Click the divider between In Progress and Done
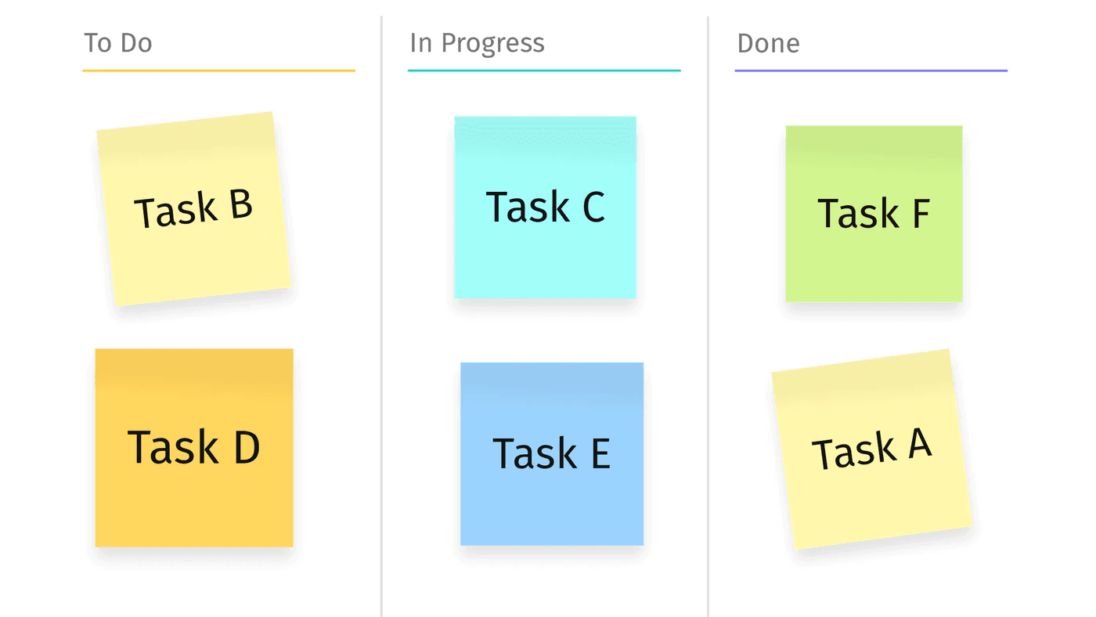The width and height of the screenshot is (1096, 617). coord(708,313)
